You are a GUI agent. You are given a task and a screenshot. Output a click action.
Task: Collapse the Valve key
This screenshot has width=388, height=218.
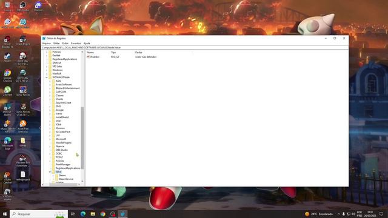[50, 172]
